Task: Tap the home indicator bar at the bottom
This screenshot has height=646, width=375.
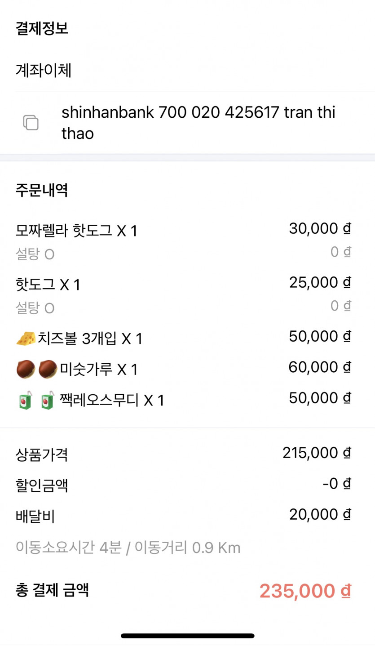Action: coord(187,636)
